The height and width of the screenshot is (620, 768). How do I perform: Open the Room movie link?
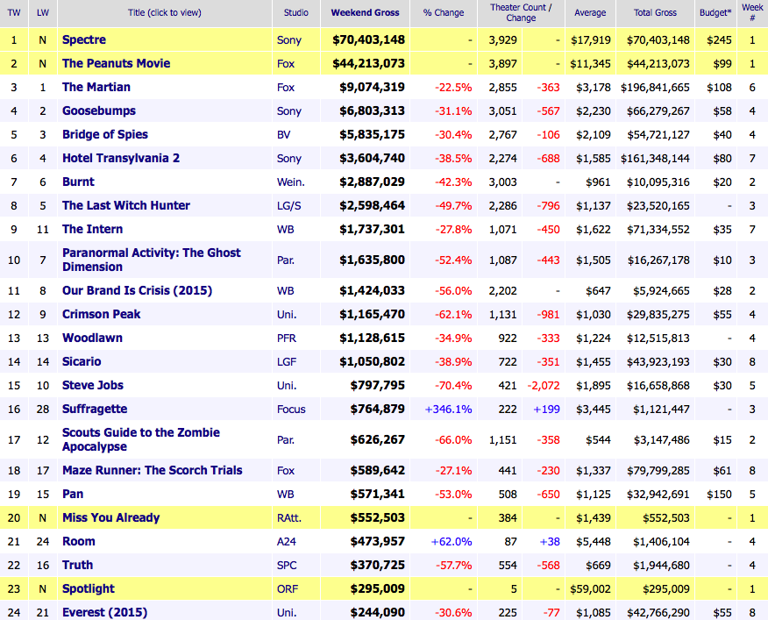pyautogui.click(x=79, y=542)
